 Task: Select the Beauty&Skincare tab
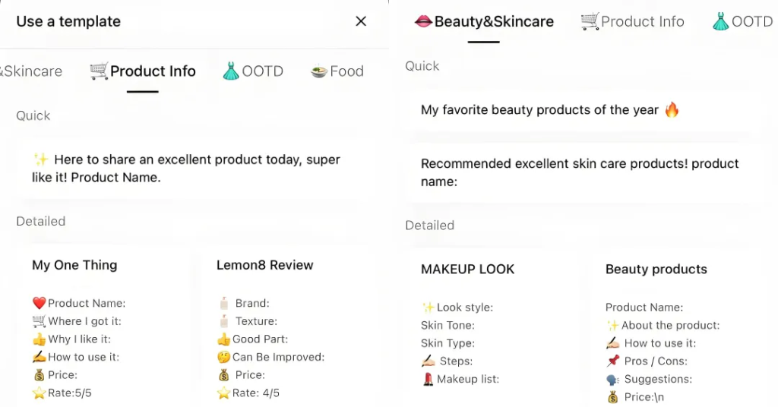pyautogui.click(x=484, y=21)
